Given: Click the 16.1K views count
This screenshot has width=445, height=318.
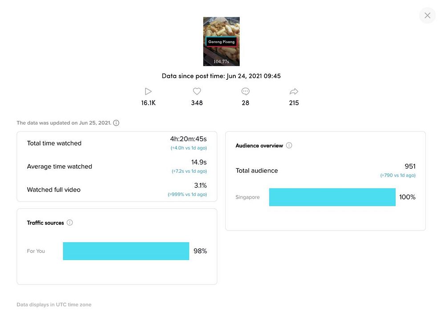Looking at the screenshot, I should [x=148, y=103].
